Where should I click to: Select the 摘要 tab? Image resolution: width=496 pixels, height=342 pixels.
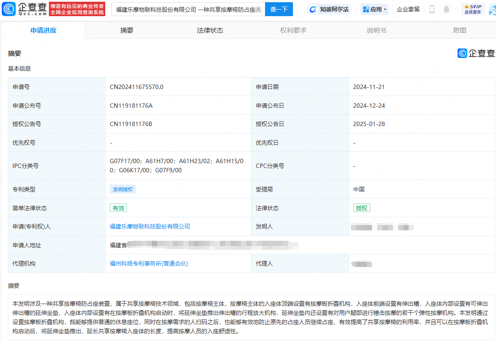coord(127,30)
